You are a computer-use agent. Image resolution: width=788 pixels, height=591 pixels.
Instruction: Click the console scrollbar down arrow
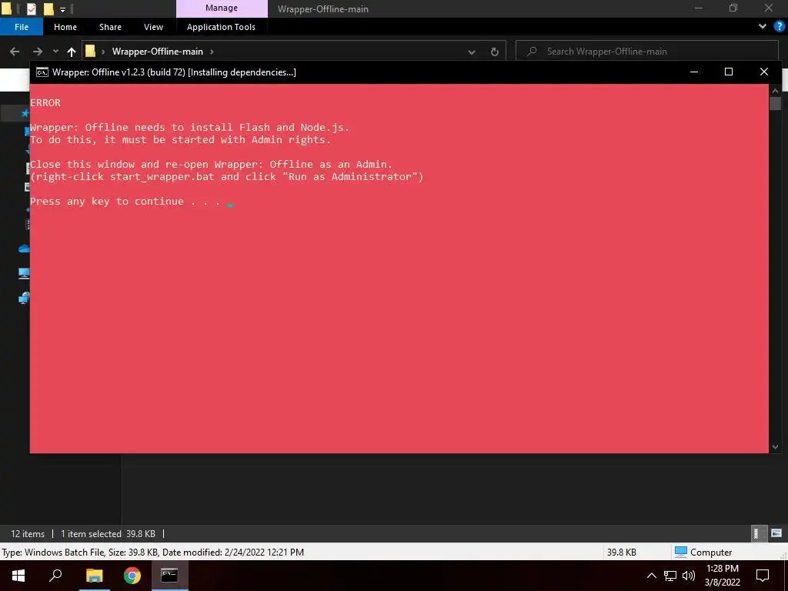tap(775, 447)
